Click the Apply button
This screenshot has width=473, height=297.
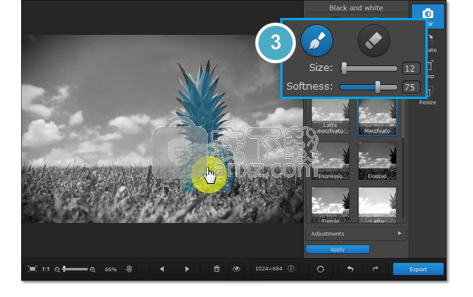pyautogui.click(x=337, y=249)
